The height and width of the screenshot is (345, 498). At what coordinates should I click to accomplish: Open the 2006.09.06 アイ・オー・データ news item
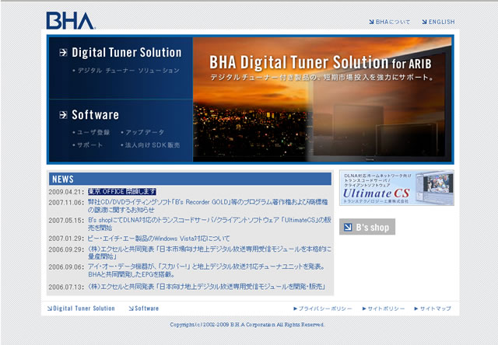tap(206, 270)
